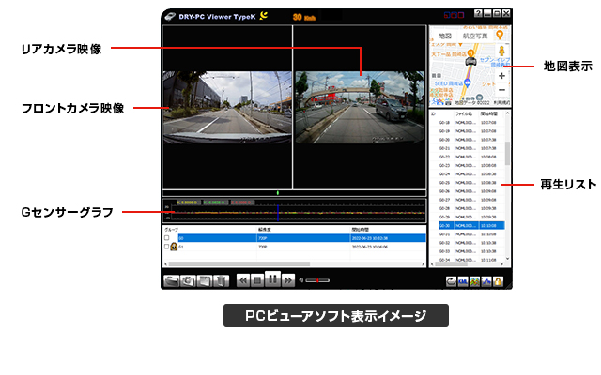
Task: Click the open folder icon
Action: tap(173, 279)
